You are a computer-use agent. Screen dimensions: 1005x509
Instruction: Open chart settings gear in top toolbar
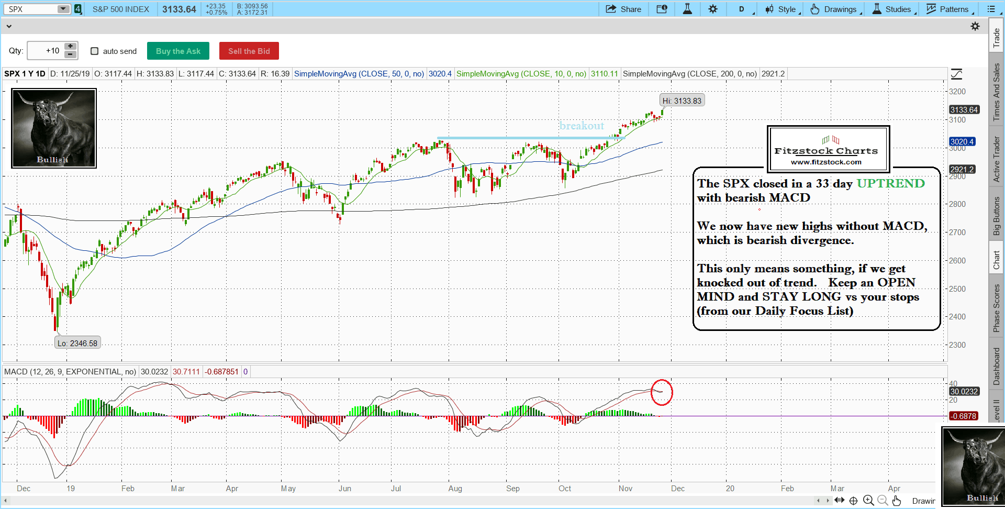713,9
